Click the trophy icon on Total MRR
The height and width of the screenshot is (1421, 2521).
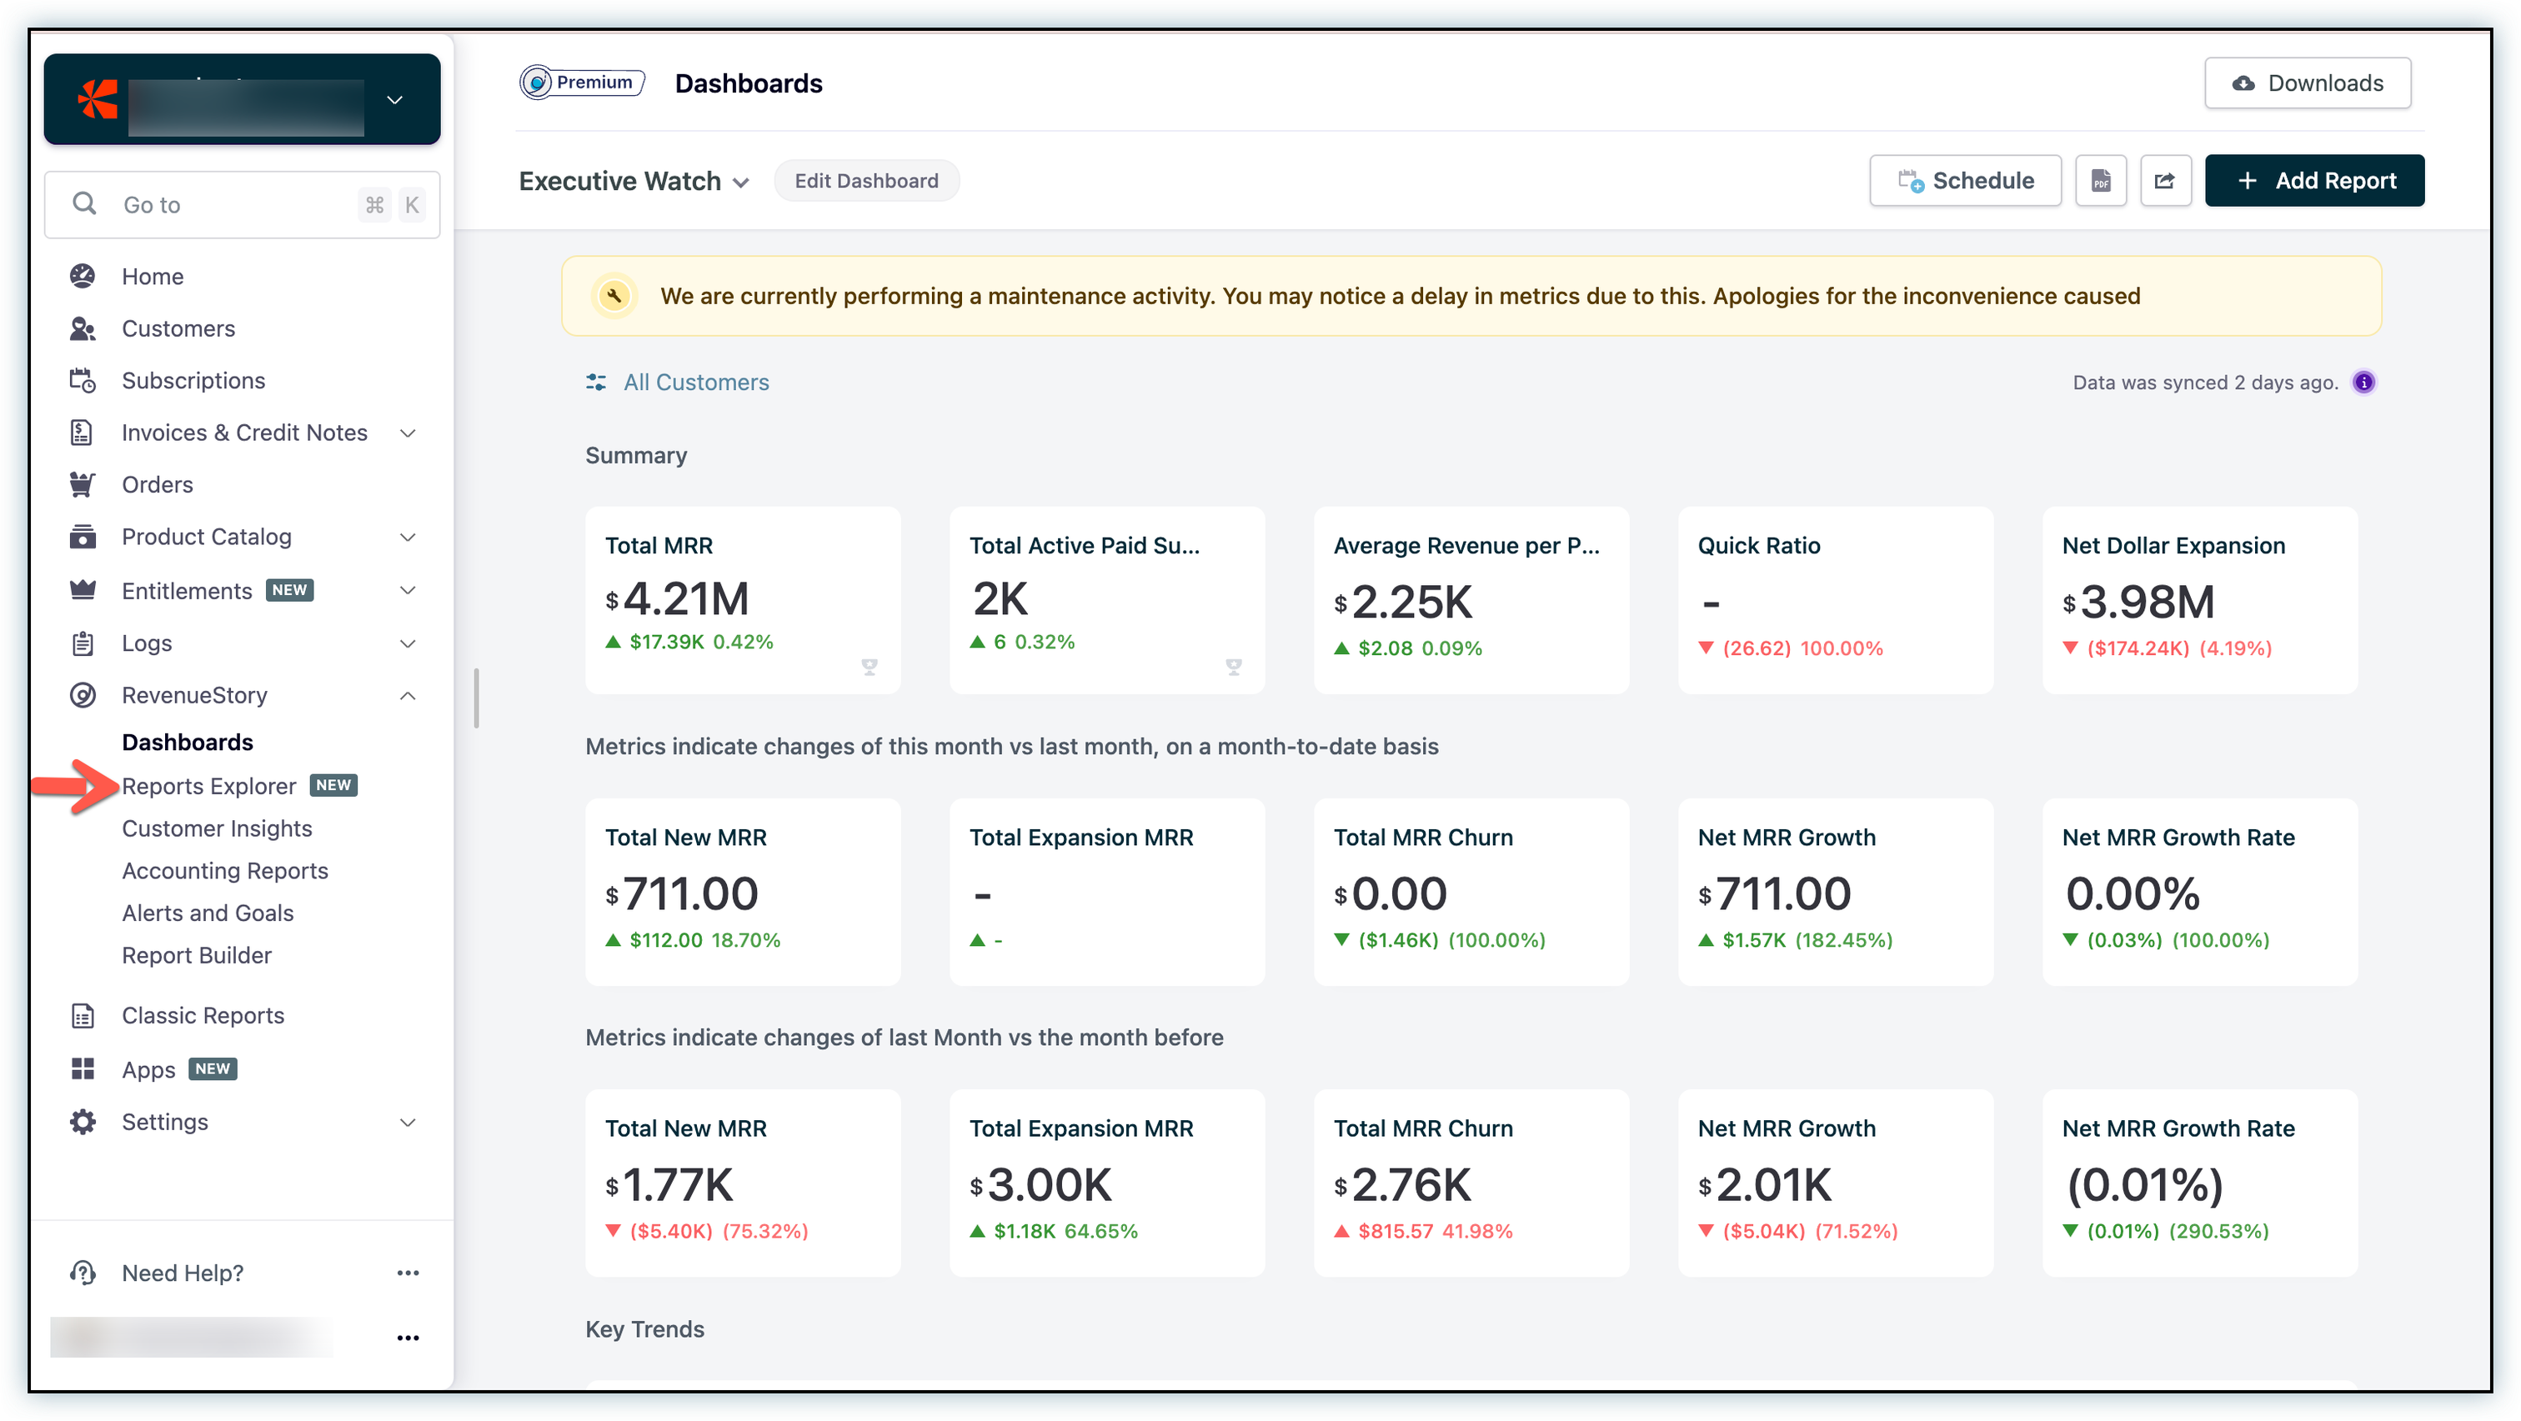click(869, 667)
